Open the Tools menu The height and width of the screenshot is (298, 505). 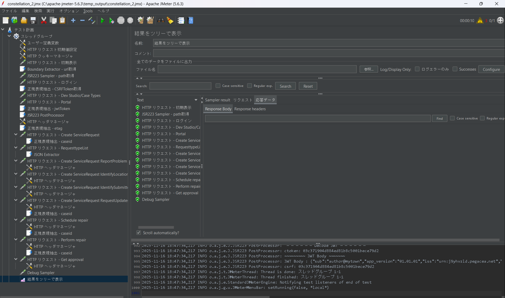click(x=88, y=11)
